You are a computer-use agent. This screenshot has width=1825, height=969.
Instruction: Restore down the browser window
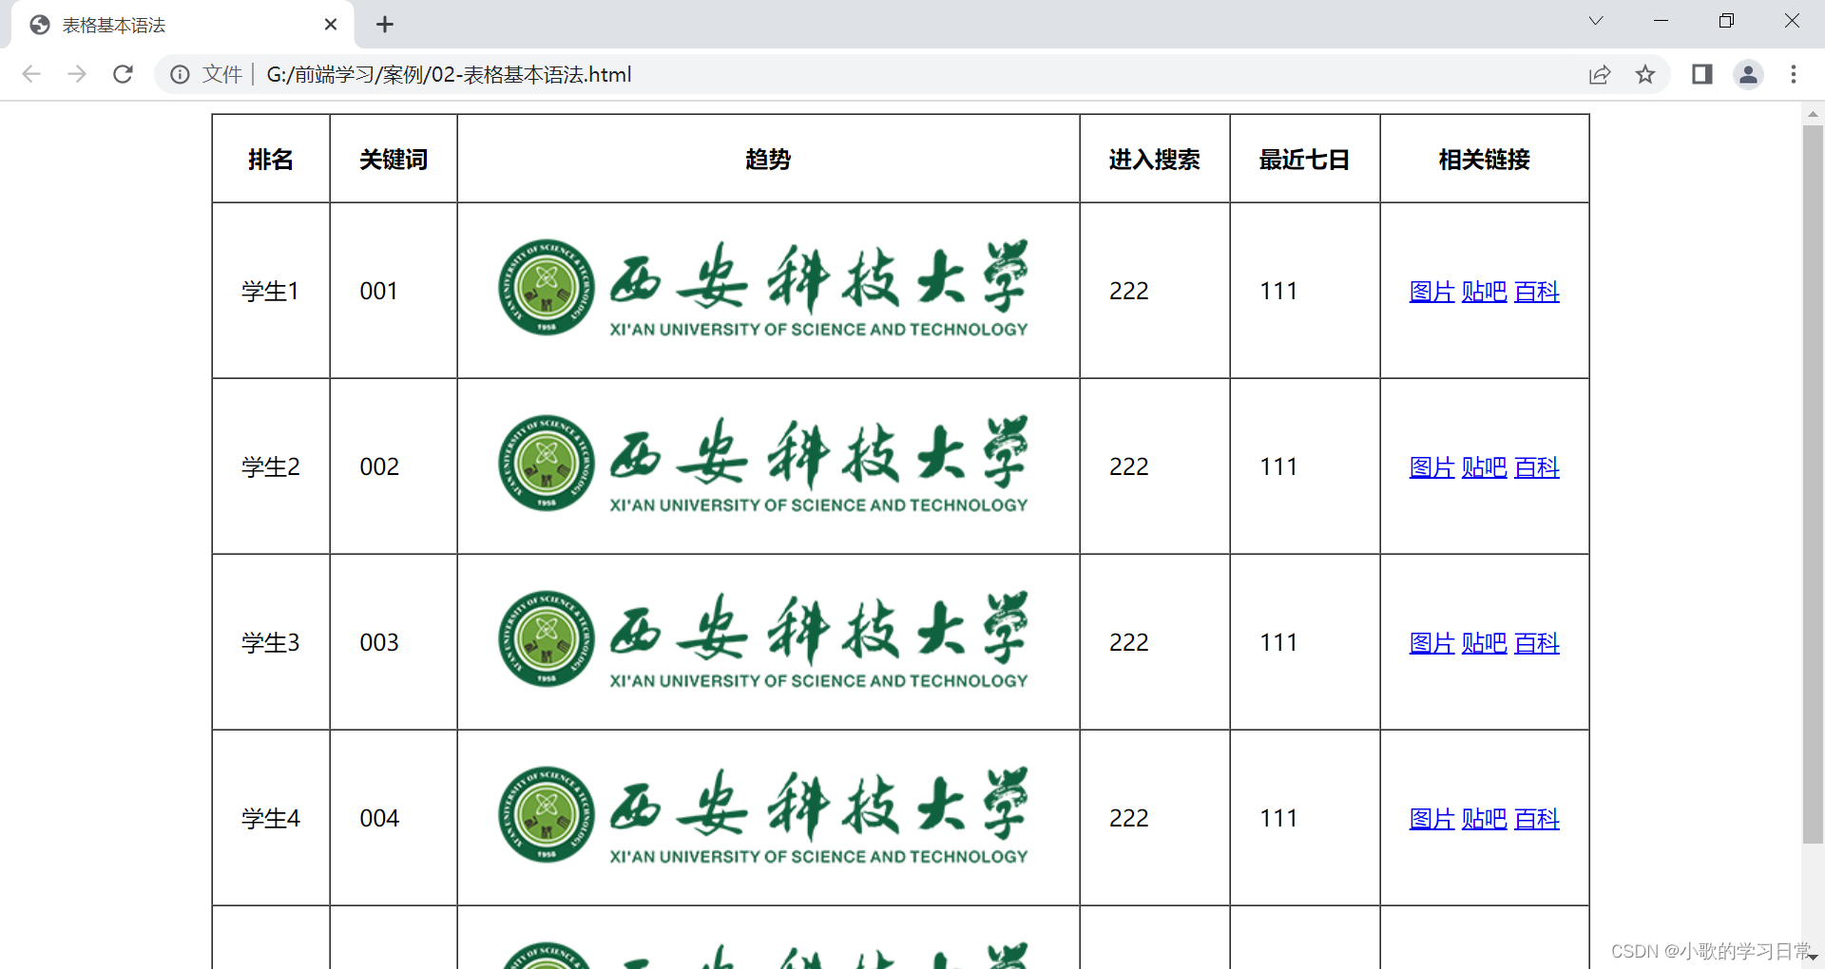[1726, 21]
